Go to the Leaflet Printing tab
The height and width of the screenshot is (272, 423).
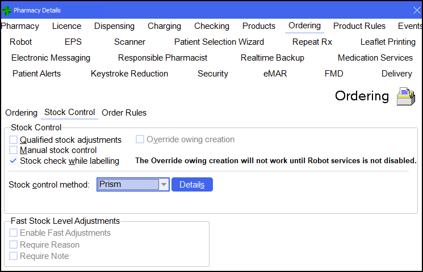pyautogui.click(x=388, y=42)
